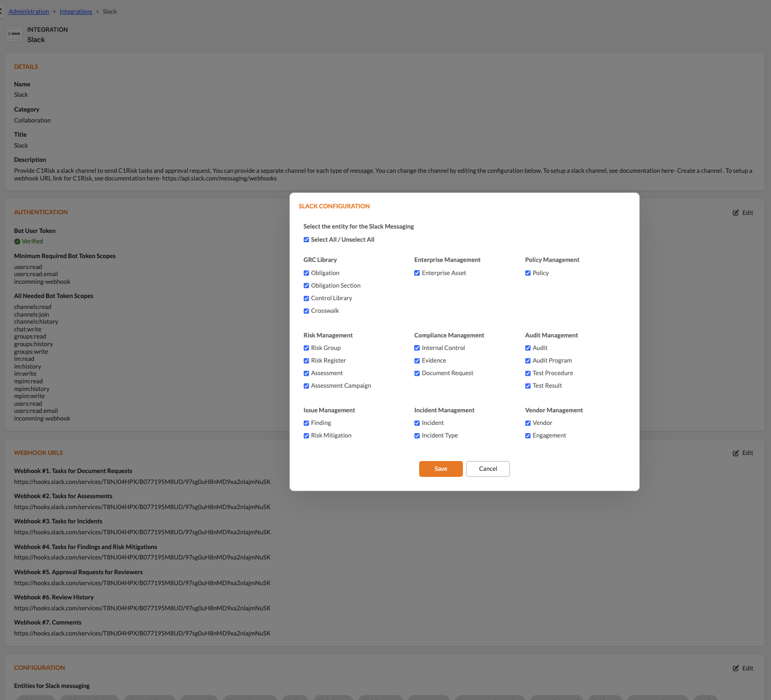Toggle the Engagement checkbox
Screen dimensions: 771x700
tap(528, 435)
